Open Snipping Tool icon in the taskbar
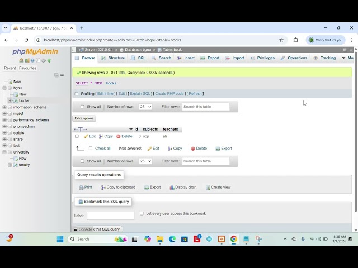358x268 pixels. [x=258, y=239]
